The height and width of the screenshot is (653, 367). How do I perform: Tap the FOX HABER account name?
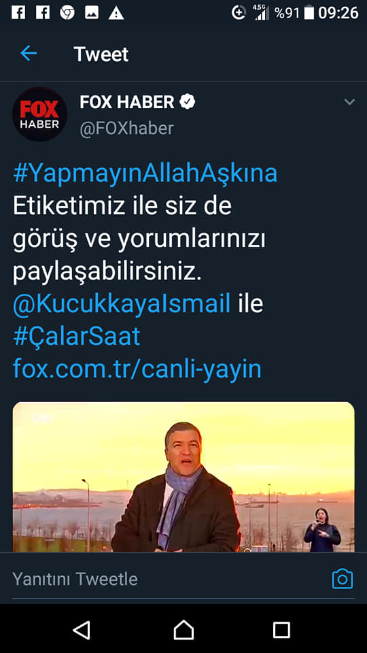tap(127, 102)
